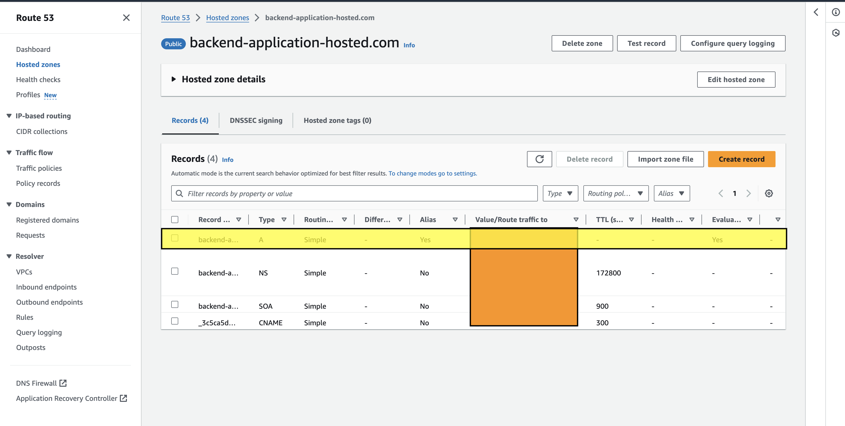This screenshot has width=845, height=426.
Task: Switch to the DNSSEC signing tab
Action: tap(256, 121)
